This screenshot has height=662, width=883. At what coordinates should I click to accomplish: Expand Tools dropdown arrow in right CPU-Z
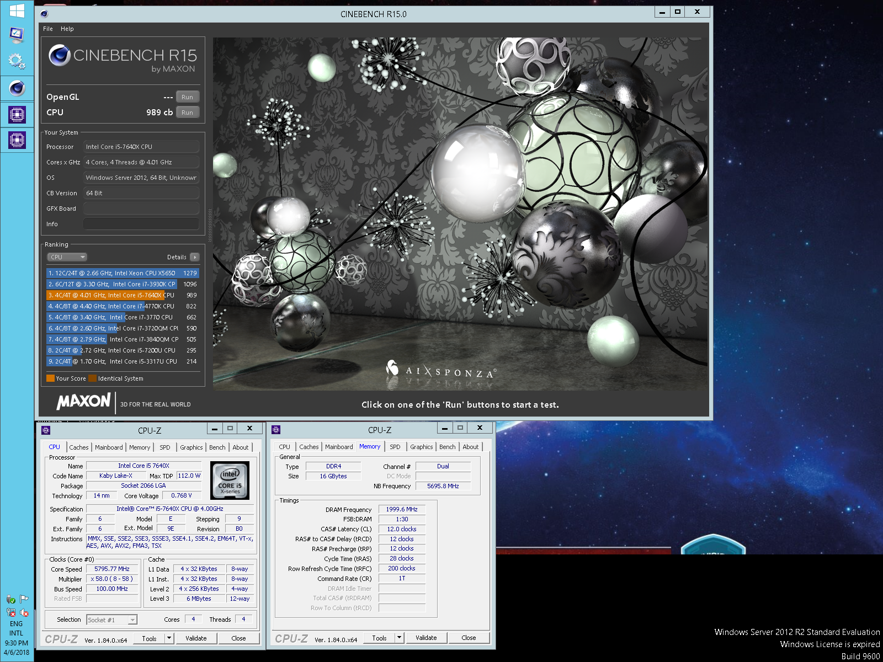400,638
